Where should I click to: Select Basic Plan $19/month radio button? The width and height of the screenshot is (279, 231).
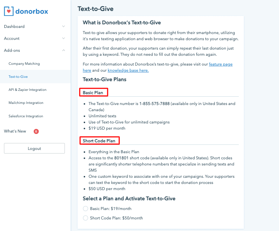click(86, 209)
